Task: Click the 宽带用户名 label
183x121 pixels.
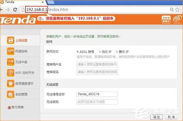Action: coord(54,65)
